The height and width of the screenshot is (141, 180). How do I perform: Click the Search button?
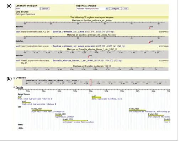pyautogui.click(x=45, y=9)
